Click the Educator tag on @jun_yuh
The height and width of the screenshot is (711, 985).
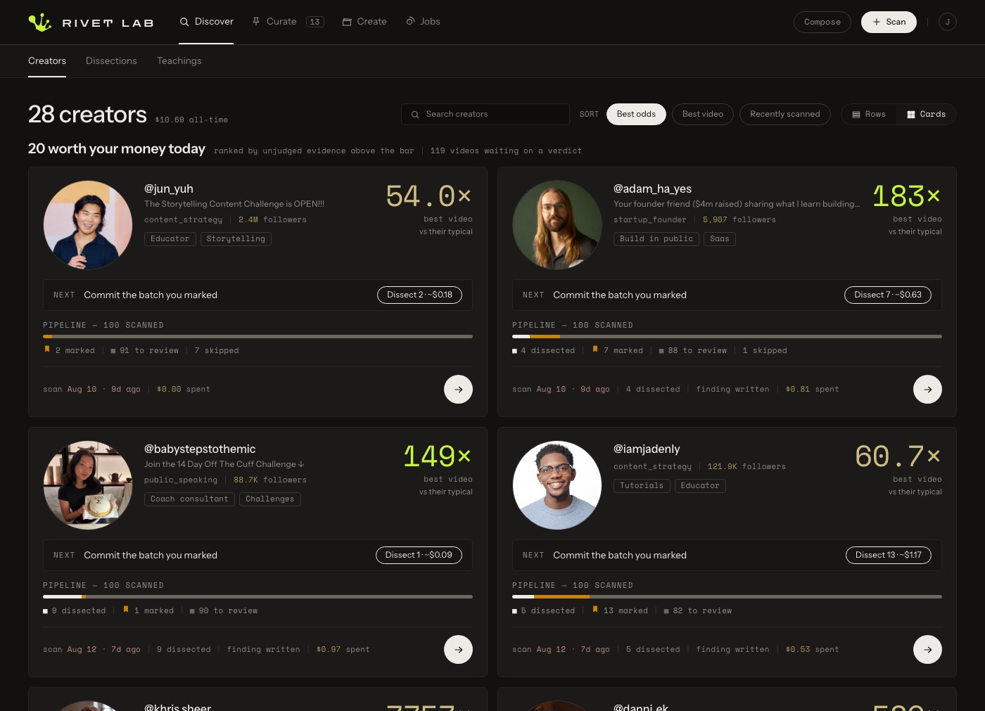pos(170,239)
